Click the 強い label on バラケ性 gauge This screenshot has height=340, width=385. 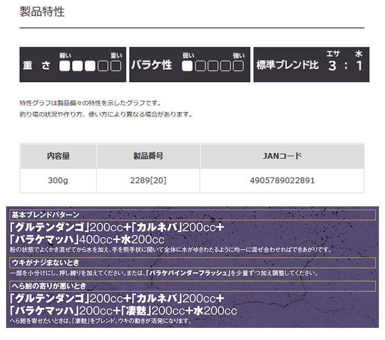point(239,56)
